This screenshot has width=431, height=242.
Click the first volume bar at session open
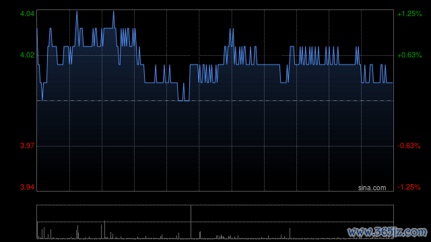point(38,230)
